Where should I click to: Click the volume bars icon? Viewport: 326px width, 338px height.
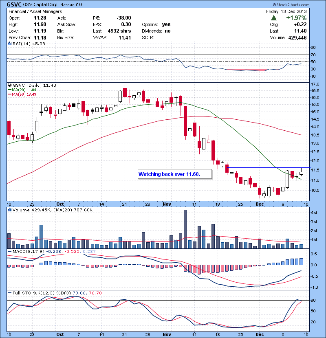(x=9, y=210)
